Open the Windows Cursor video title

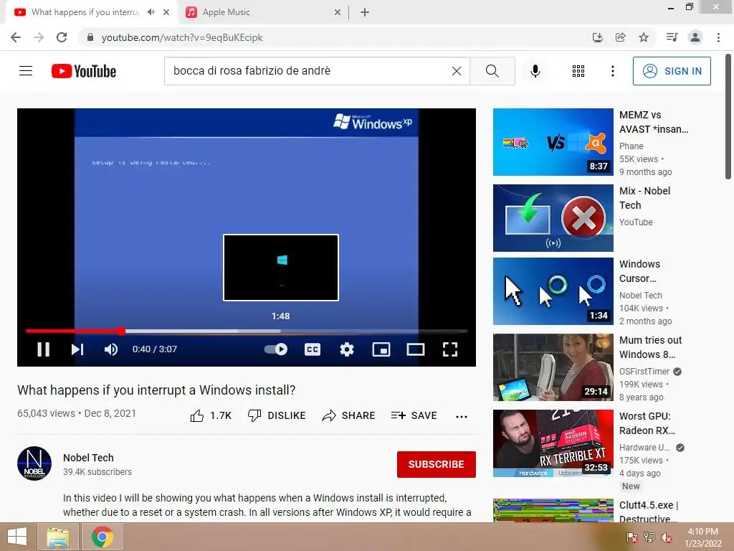(x=639, y=271)
